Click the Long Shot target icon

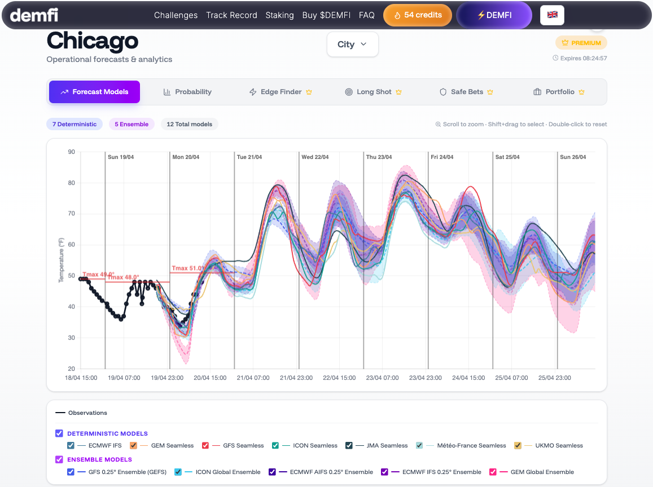coord(349,92)
